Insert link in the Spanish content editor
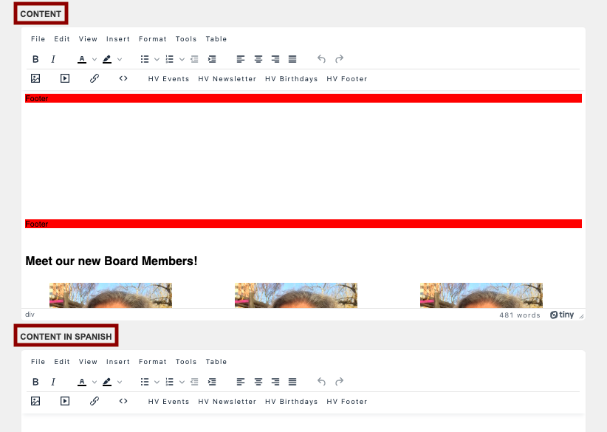Screen dimensions: 607x432 pos(94,402)
